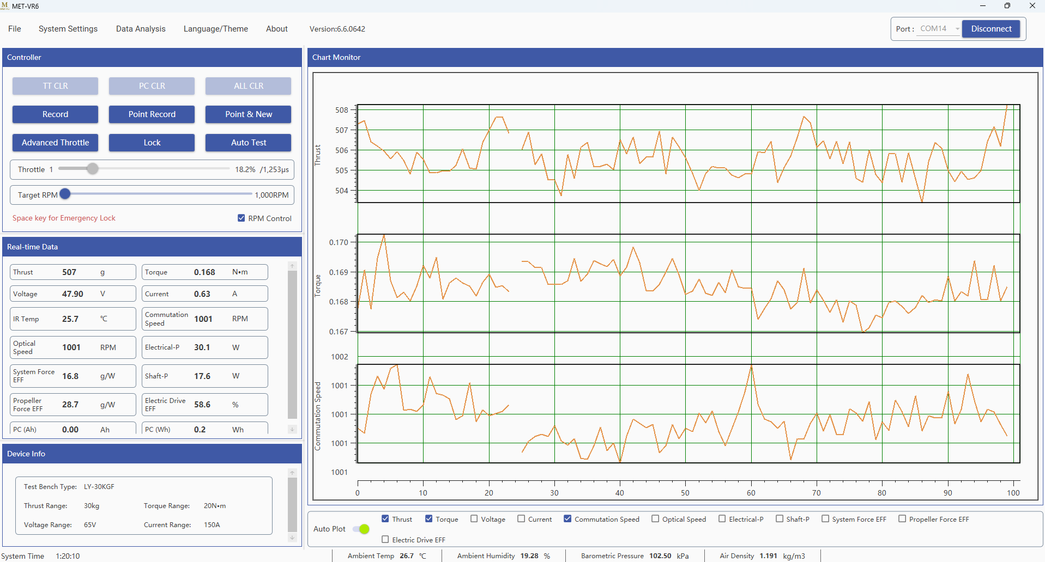The width and height of the screenshot is (1045, 562).
Task: Open the Data Analysis menu
Action: [x=141, y=29]
